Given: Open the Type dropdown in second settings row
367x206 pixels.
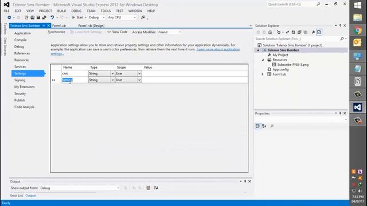Looking at the screenshot, I should pyautogui.click(x=112, y=80).
